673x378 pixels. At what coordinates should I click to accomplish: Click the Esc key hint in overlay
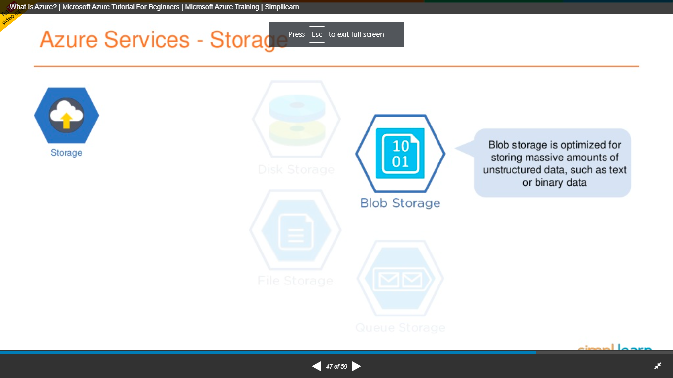point(317,34)
